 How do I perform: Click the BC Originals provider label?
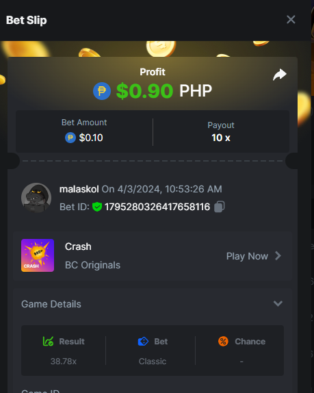pos(92,265)
